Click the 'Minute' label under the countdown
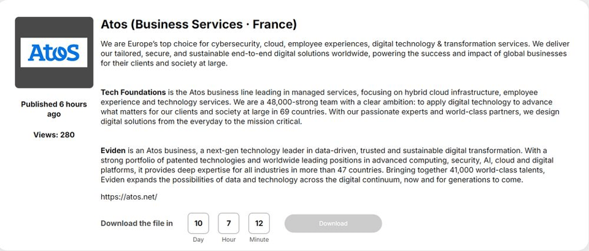 coord(259,239)
